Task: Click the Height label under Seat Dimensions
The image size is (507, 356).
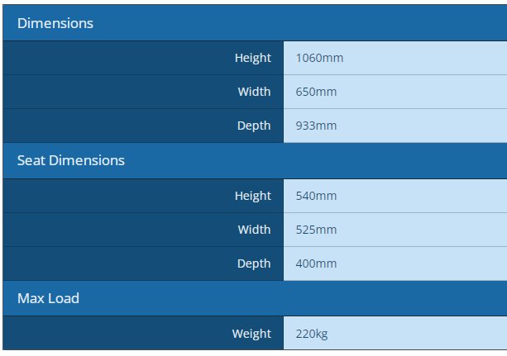Action: [252, 196]
